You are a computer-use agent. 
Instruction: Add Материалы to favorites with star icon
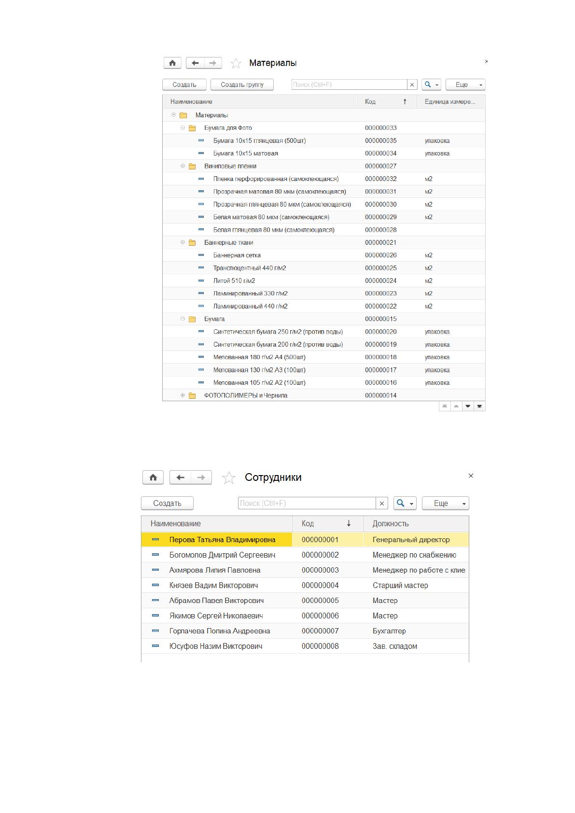(236, 63)
